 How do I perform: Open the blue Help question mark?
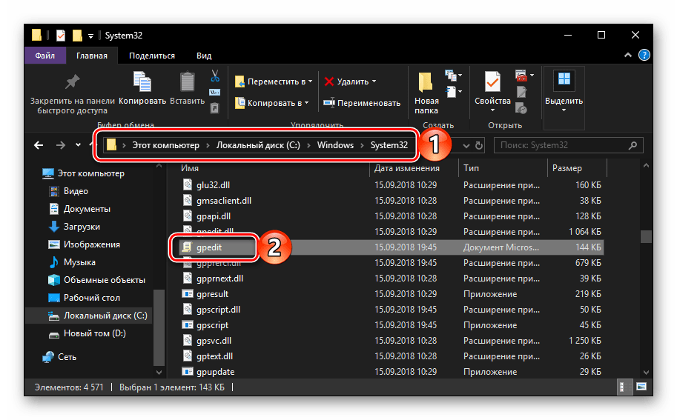(x=644, y=55)
